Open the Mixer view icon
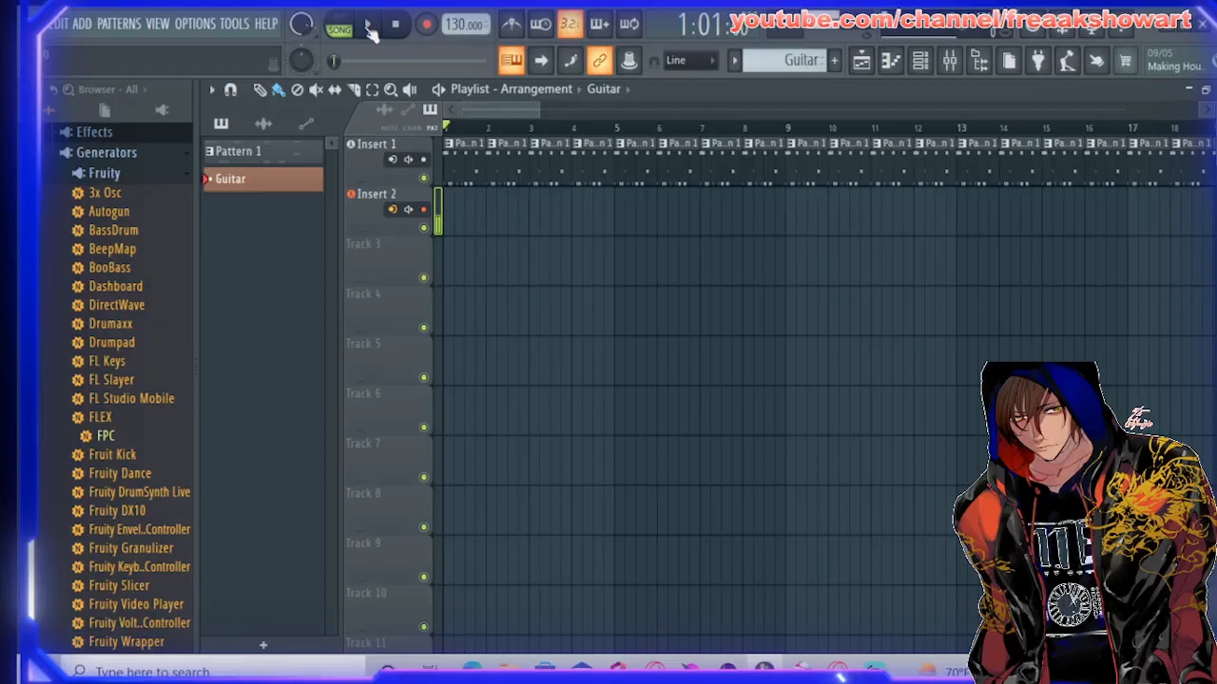 pos(950,62)
